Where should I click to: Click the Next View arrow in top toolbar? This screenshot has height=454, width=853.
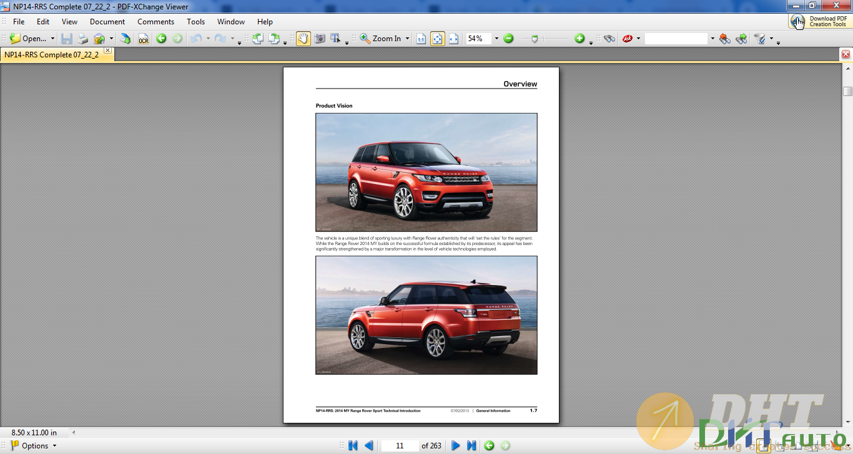pyautogui.click(x=177, y=39)
